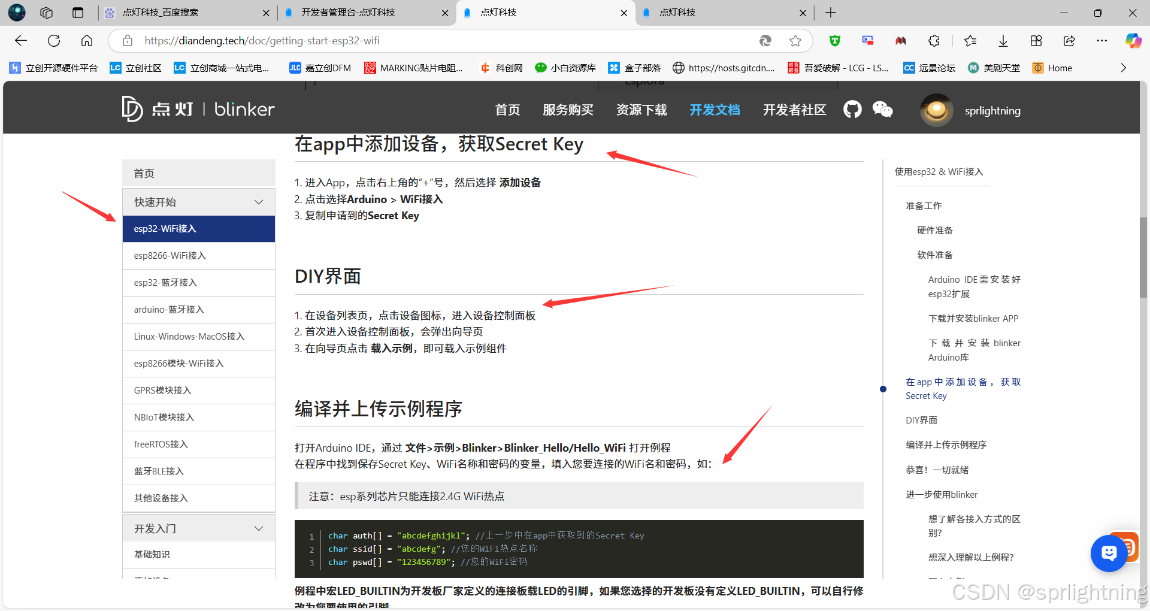
Task: Open the collections icon in toolbar
Action: 1036,41
